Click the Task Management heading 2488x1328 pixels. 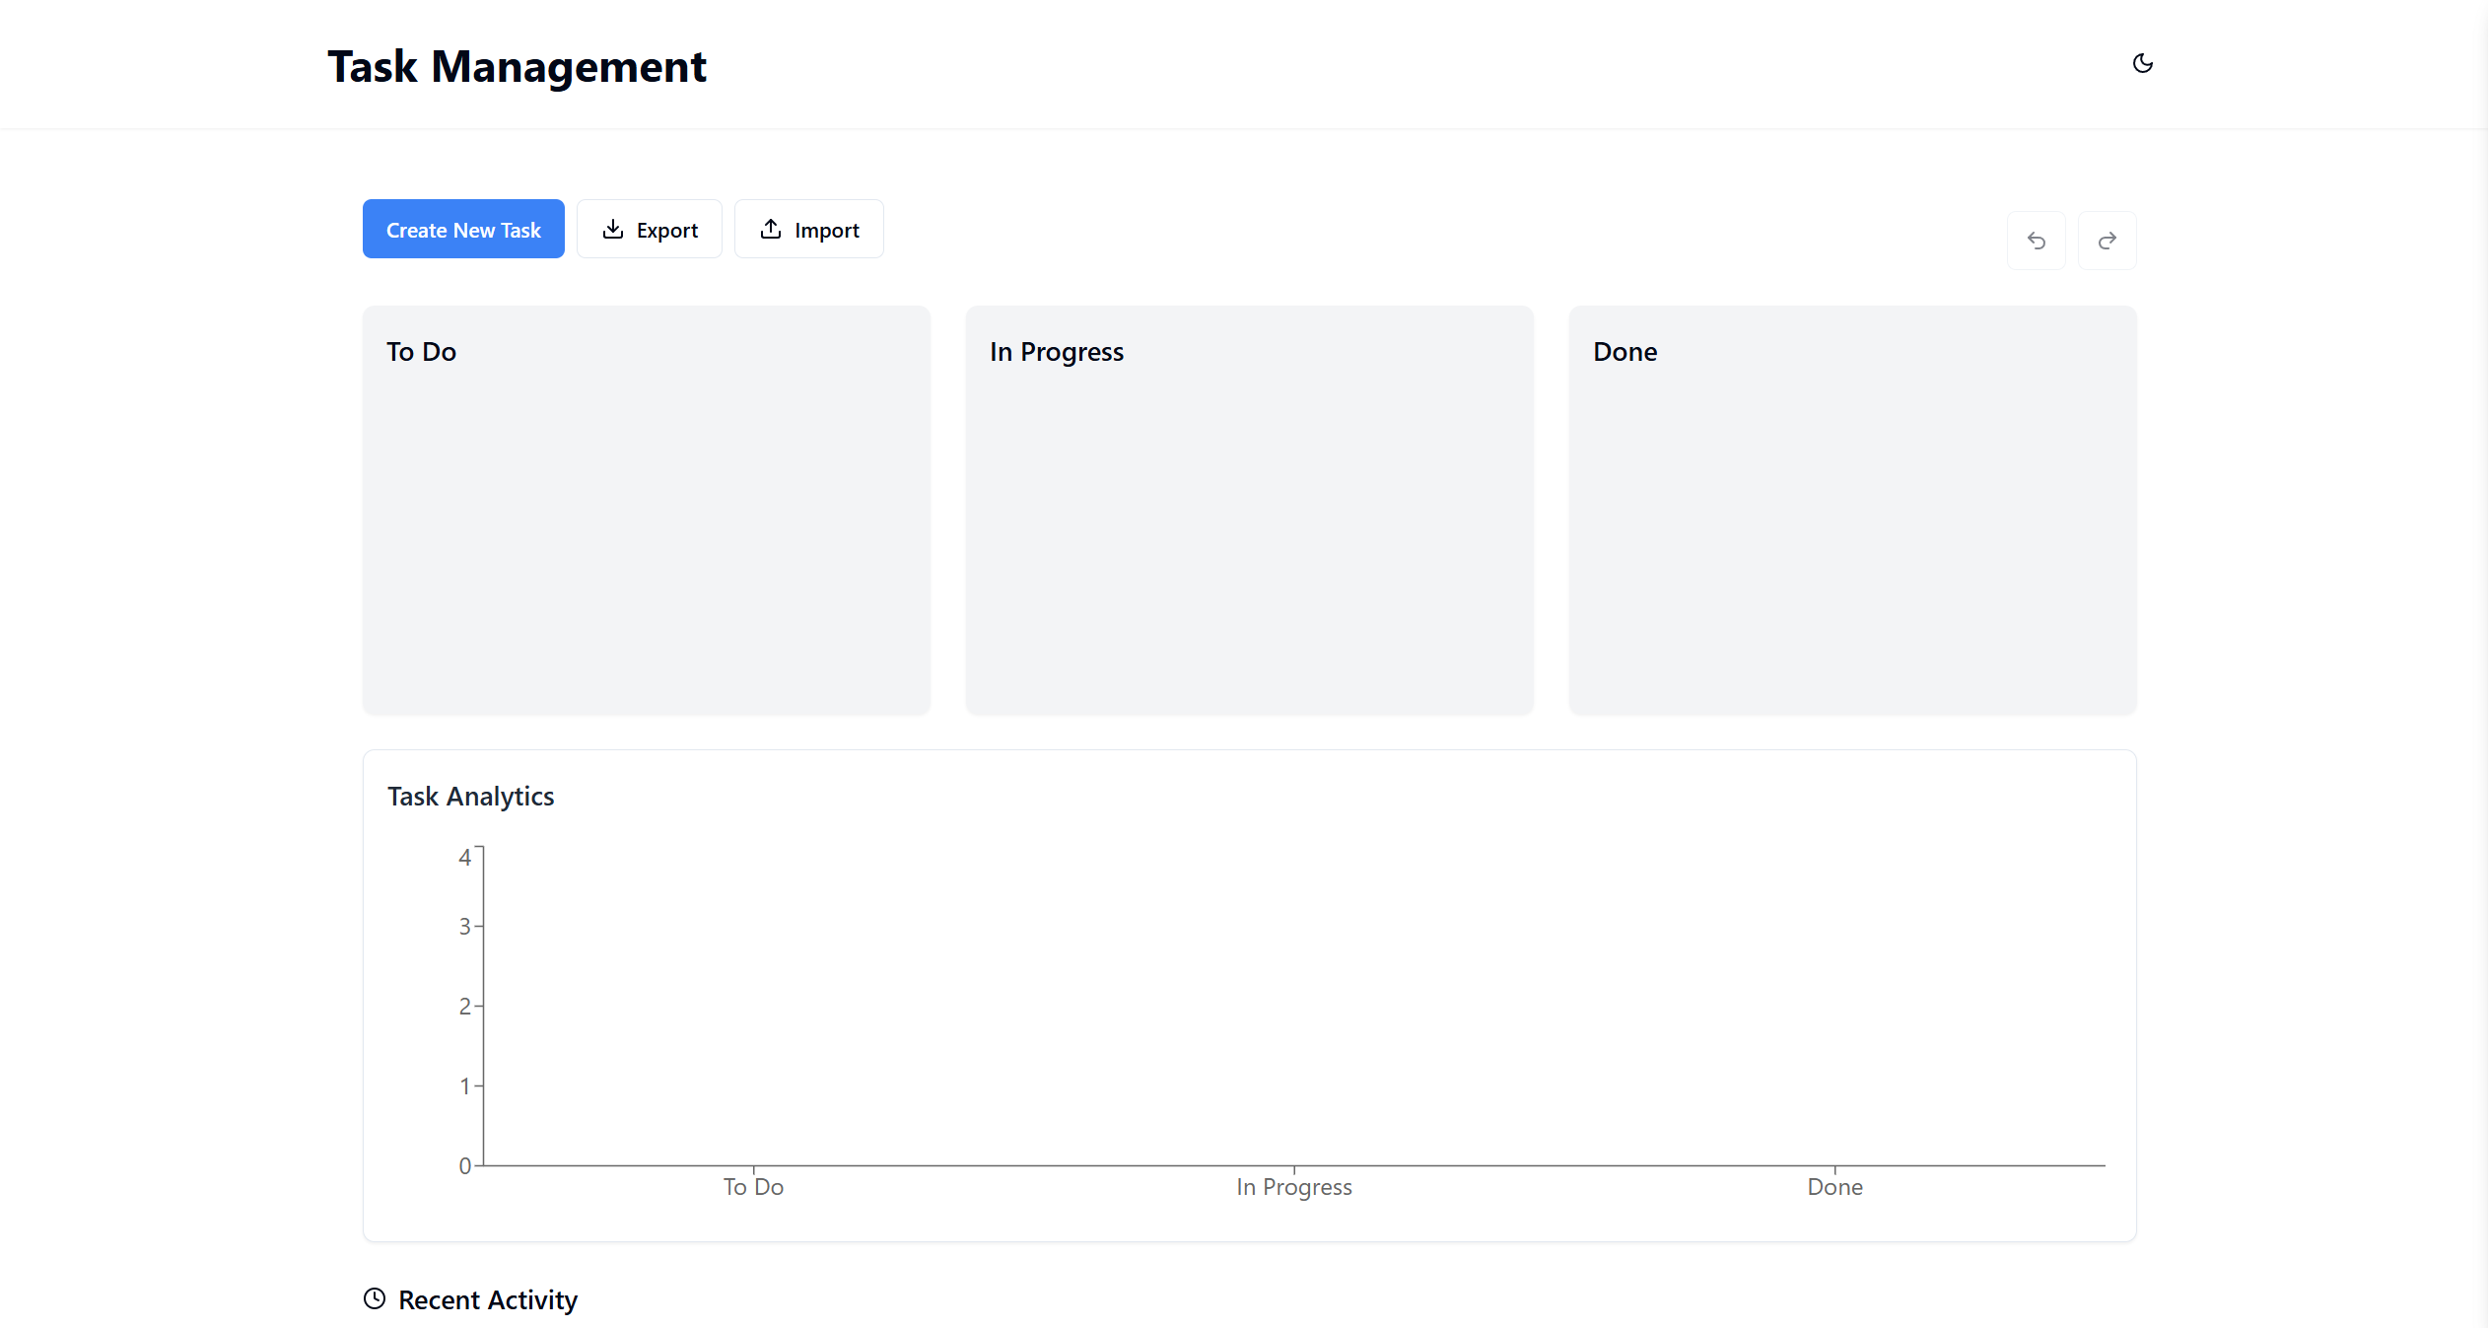(x=517, y=65)
